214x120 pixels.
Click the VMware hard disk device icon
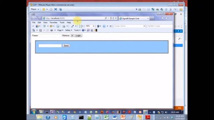point(140,9)
